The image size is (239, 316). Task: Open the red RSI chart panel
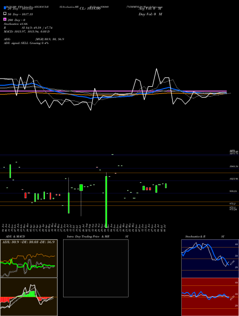pyautogui.click(x=210, y=297)
